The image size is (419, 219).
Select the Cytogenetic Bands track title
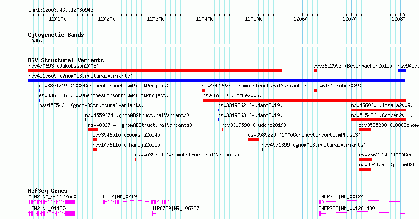(56, 35)
